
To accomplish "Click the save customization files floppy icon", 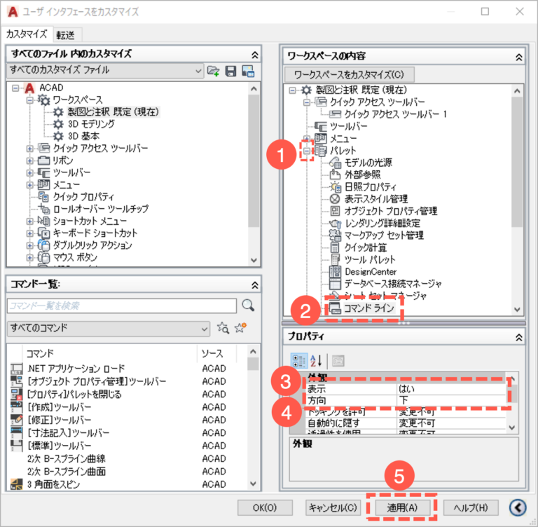I will click(x=230, y=71).
